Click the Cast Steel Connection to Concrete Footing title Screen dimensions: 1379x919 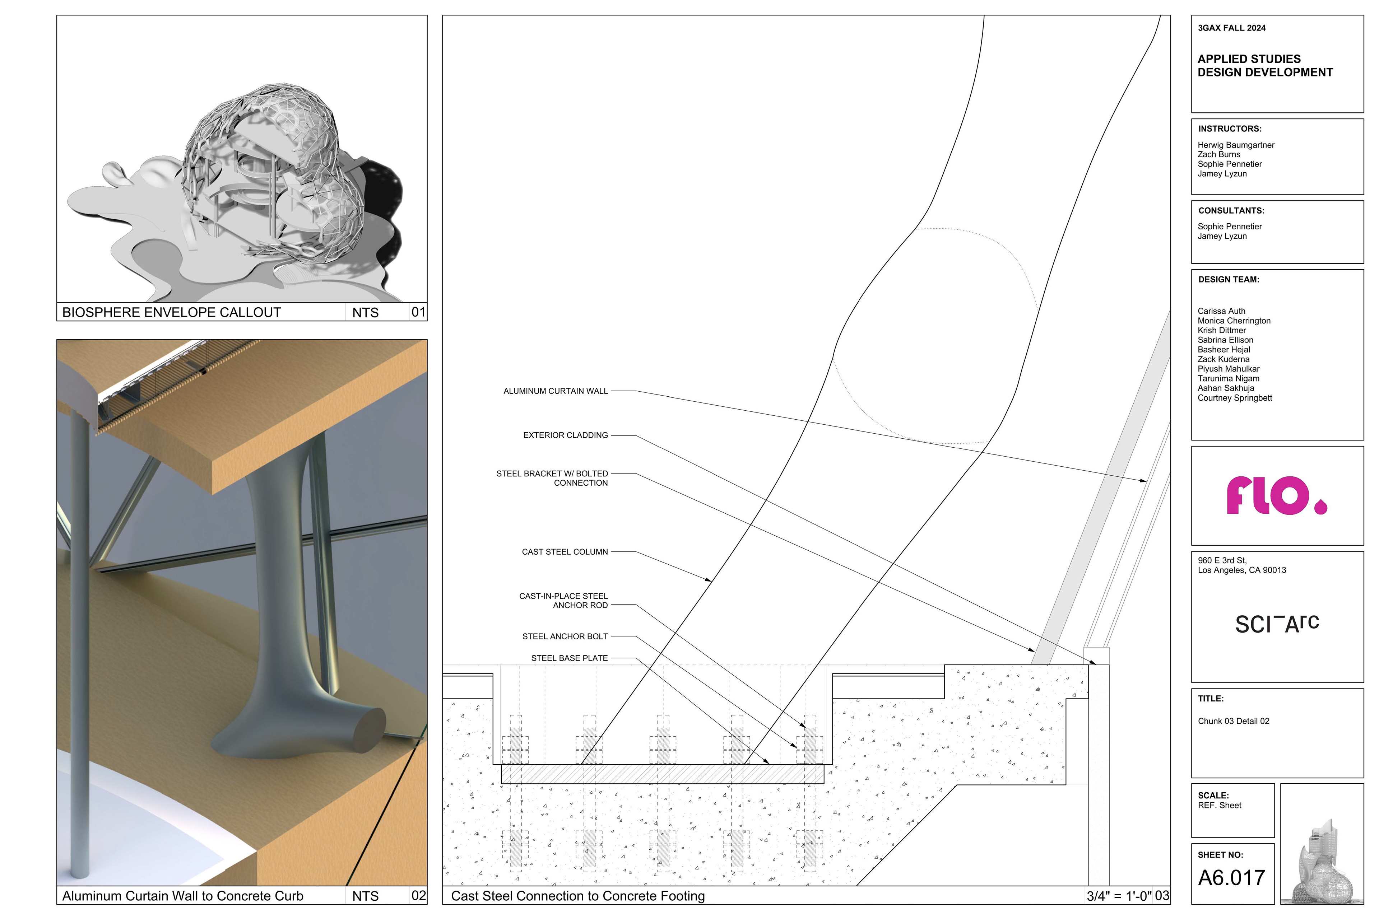pos(577,896)
